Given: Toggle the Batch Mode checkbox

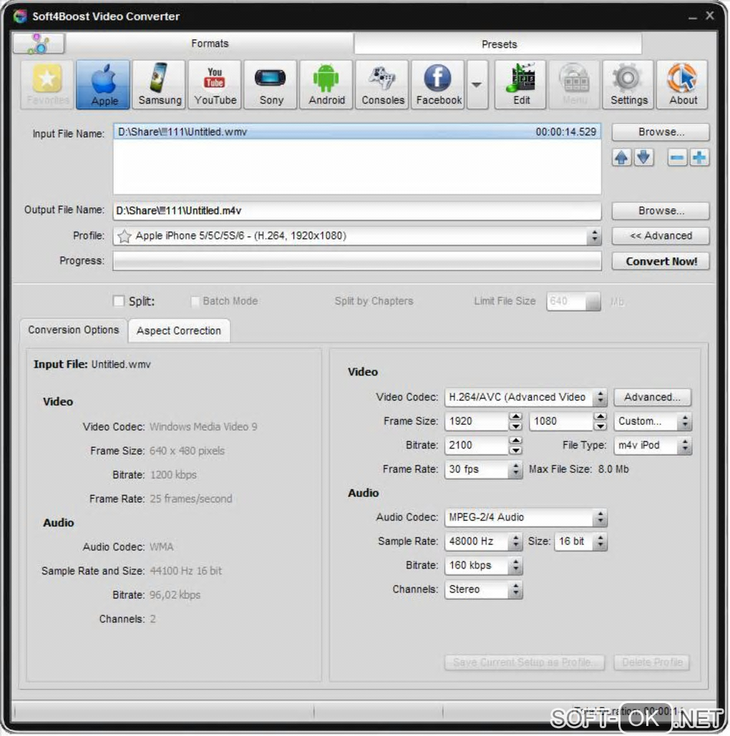Looking at the screenshot, I should coord(195,301).
